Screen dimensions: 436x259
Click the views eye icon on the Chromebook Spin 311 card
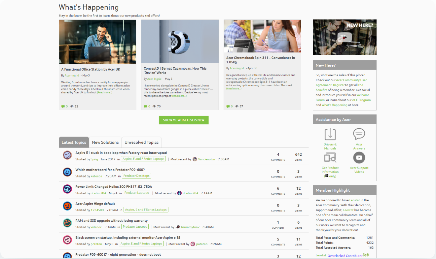click(x=237, y=106)
